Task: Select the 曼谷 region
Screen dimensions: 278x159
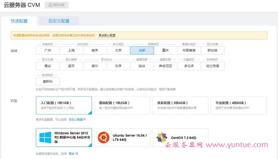Action: click(48, 66)
